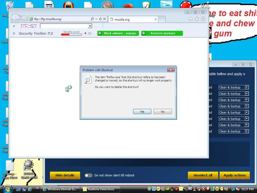The height and width of the screenshot is (193, 257).
Task: Open Windows Security shield tray icon
Action: (199, 189)
